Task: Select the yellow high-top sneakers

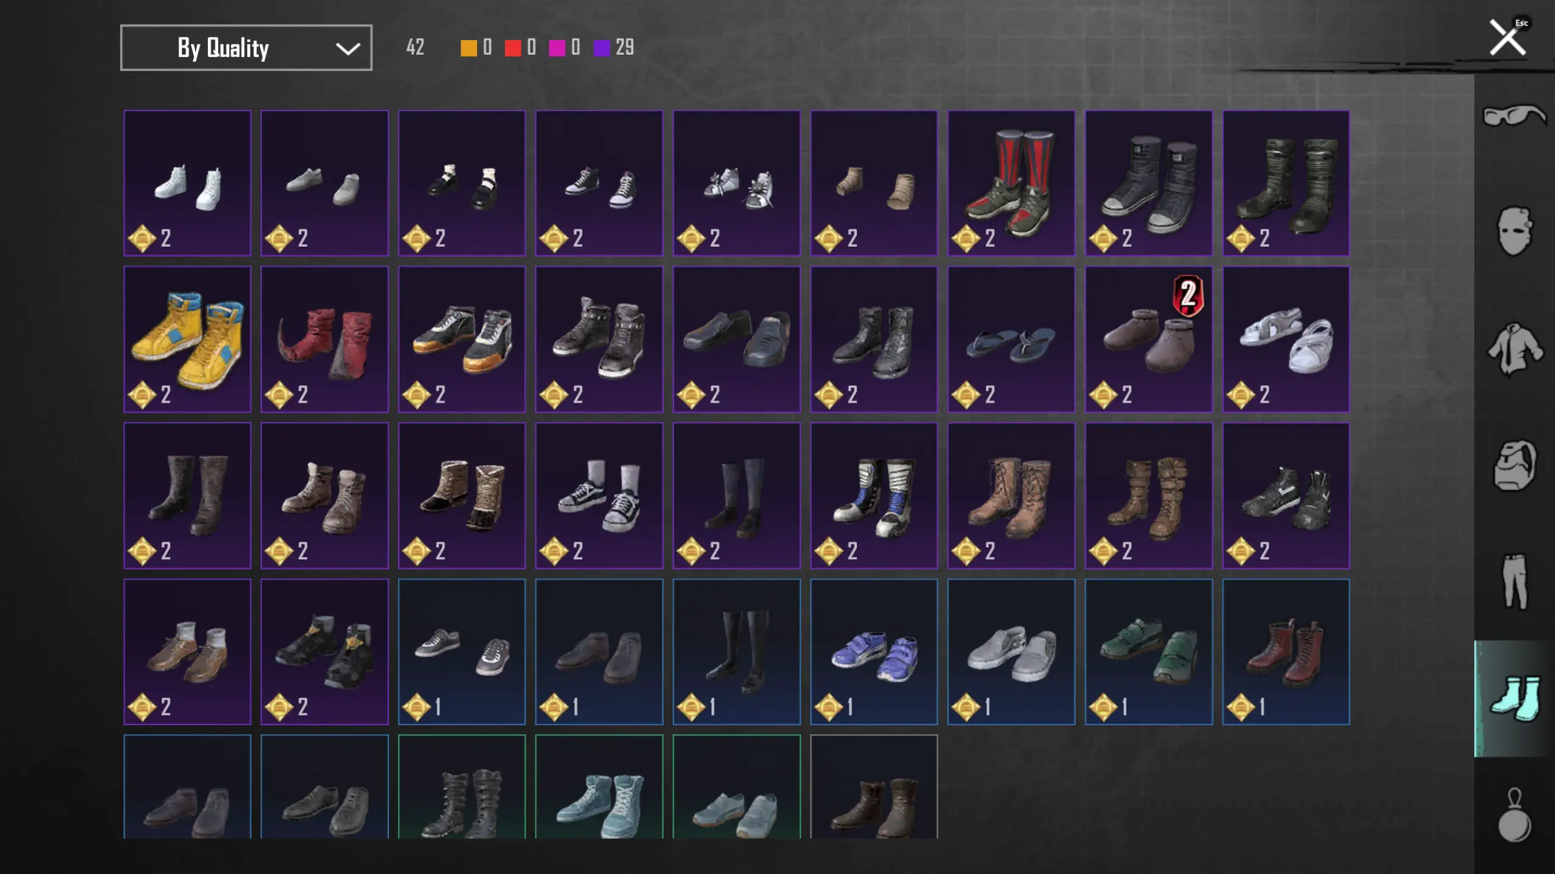Action: point(187,339)
